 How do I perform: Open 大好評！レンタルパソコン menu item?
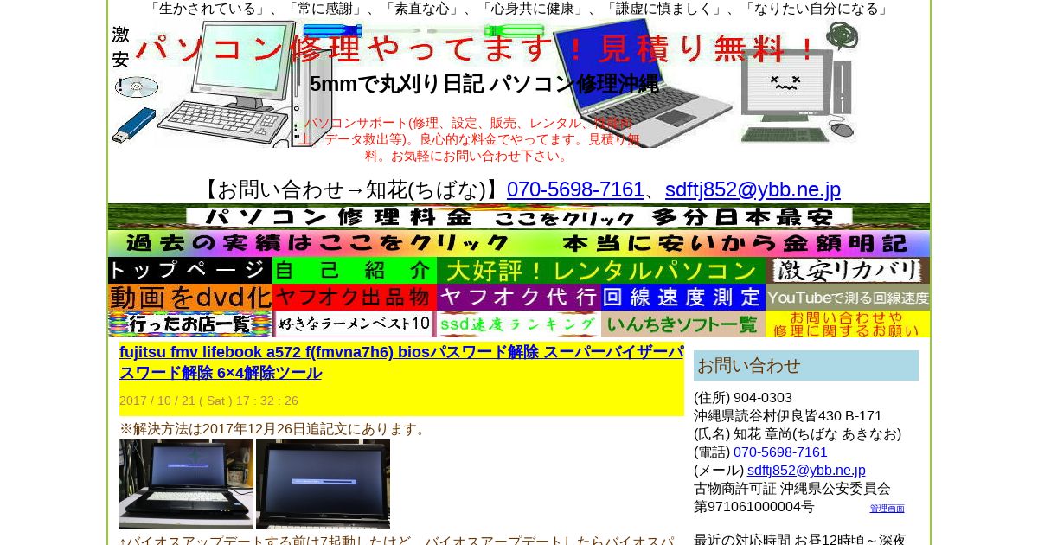pos(601,270)
